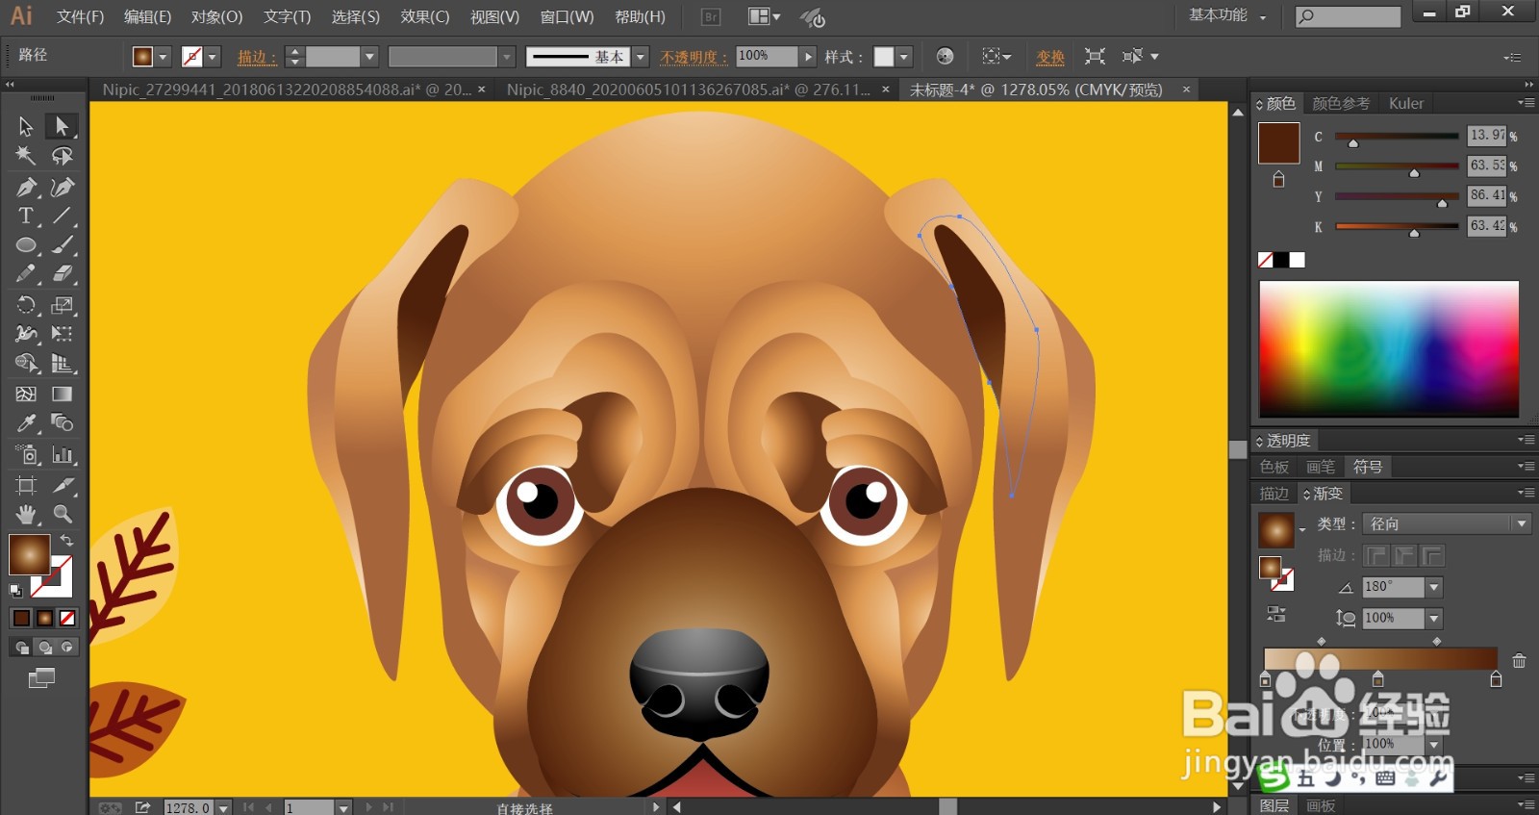Viewport: 1539px width, 815px height.
Task: Select the Scale tool
Action: [63, 305]
